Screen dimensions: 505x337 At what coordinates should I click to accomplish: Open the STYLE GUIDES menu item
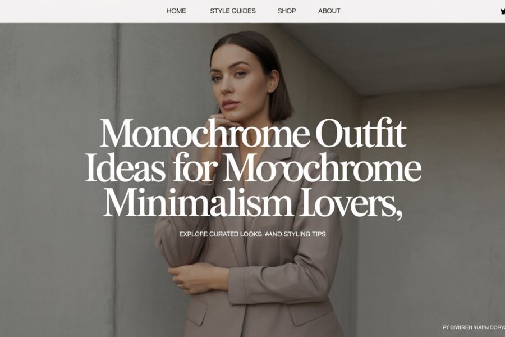coord(232,11)
